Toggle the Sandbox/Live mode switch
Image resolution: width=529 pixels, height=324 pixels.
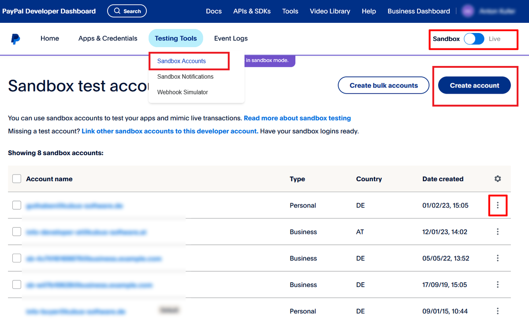tap(474, 39)
